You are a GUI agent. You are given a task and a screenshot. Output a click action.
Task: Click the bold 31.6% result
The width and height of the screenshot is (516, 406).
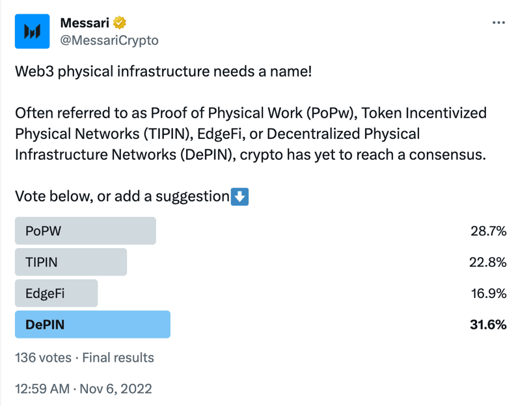[x=488, y=325]
